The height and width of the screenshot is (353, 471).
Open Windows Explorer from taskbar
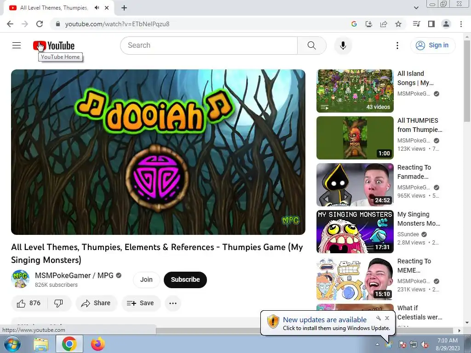[41, 344]
